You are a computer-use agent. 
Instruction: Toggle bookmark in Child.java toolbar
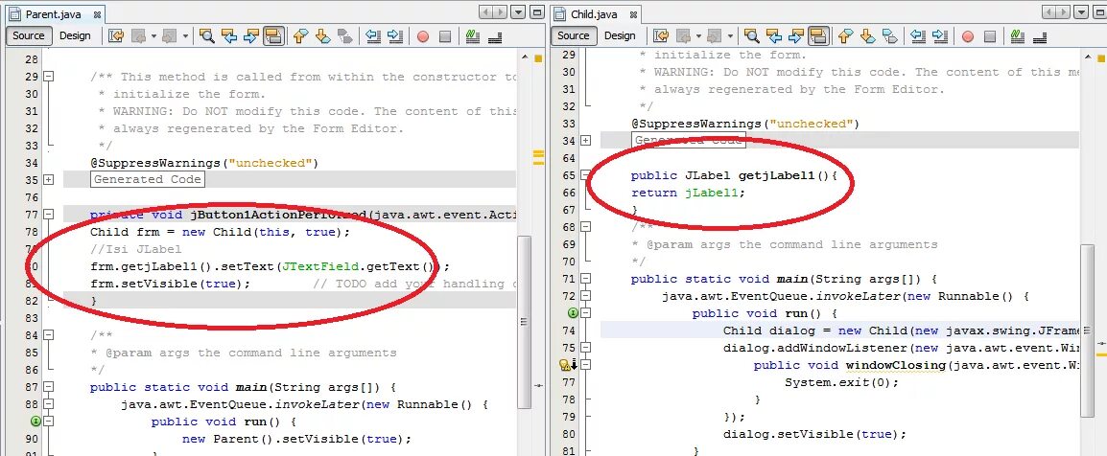pos(890,36)
